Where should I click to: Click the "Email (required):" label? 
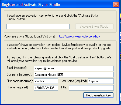(x=16, y=68)
